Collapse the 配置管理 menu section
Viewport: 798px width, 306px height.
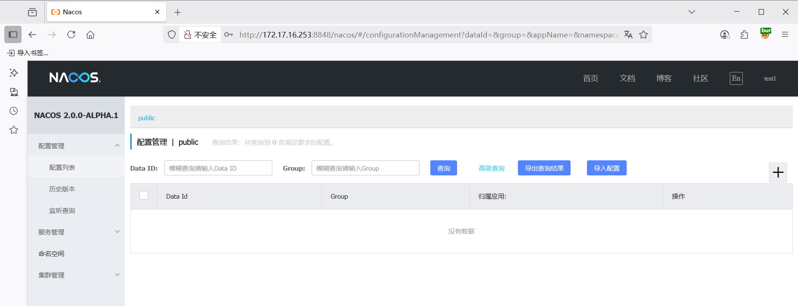(x=76, y=146)
